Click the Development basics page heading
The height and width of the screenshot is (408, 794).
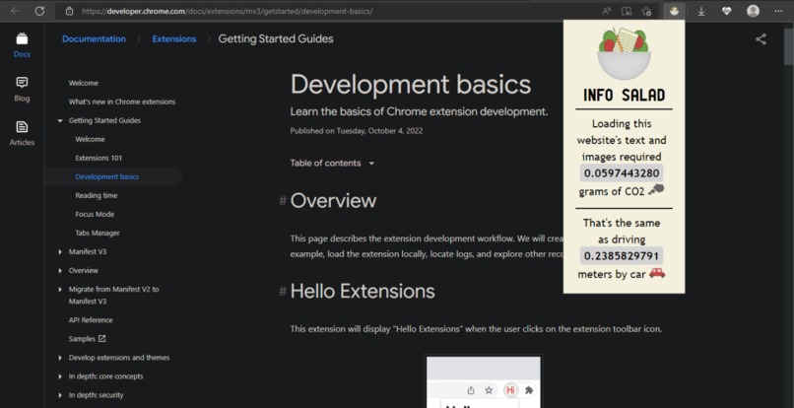[x=411, y=85]
